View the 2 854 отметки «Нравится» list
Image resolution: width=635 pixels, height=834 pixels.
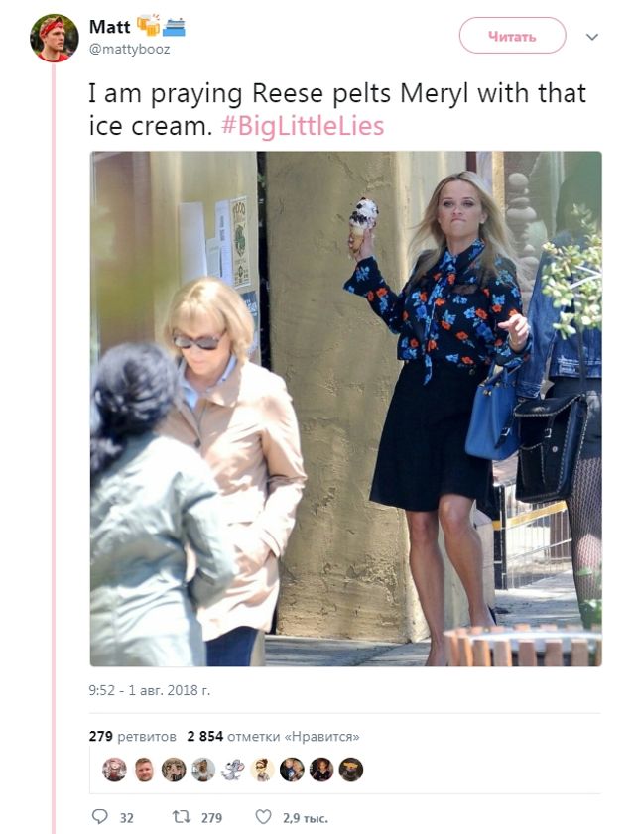point(273,736)
